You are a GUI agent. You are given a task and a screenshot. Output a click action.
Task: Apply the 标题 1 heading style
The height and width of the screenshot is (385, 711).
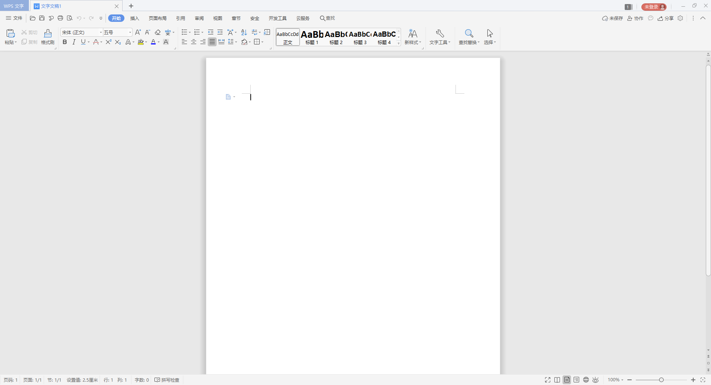pyautogui.click(x=312, y=37)
